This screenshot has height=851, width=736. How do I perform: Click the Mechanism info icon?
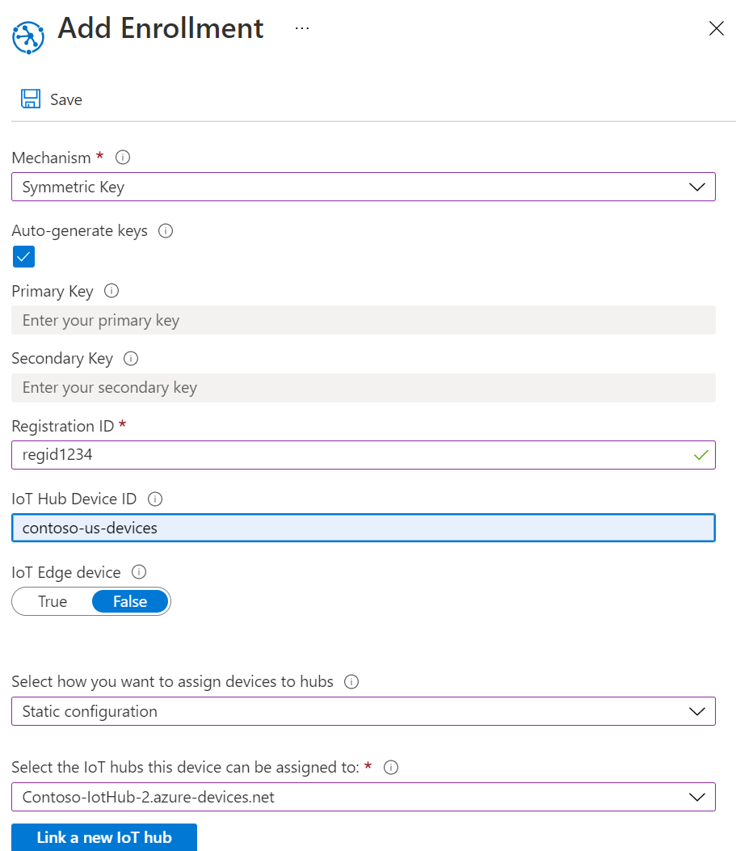click(x=123, y=157)
